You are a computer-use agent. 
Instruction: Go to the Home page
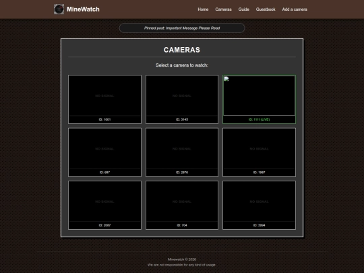pyautogui.click(x=203, y=9)
